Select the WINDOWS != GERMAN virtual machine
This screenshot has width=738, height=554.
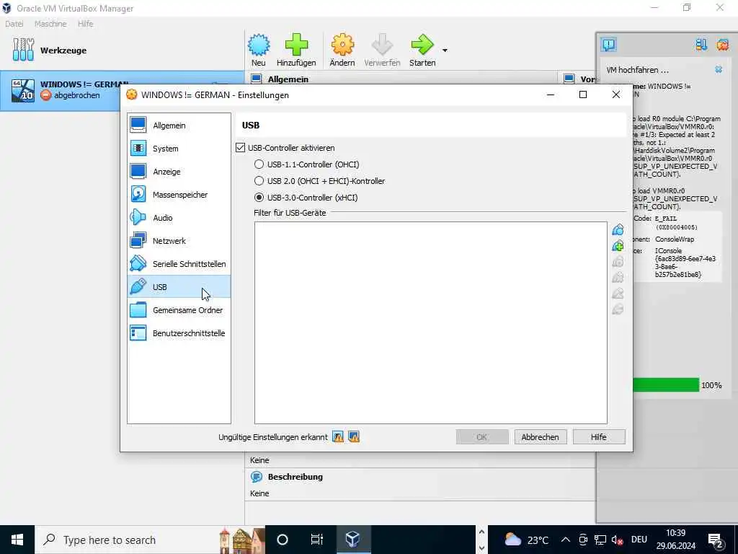[x=122, y=90]
